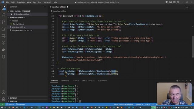Open the Accounts menu icon

click(3, 92)
